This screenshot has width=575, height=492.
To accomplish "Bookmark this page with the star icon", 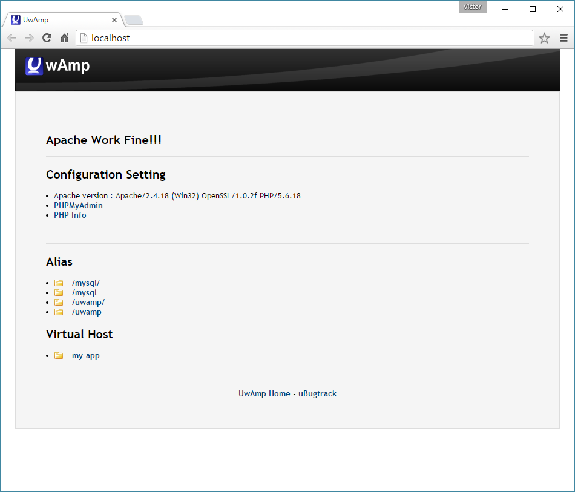I will (544, 38).
